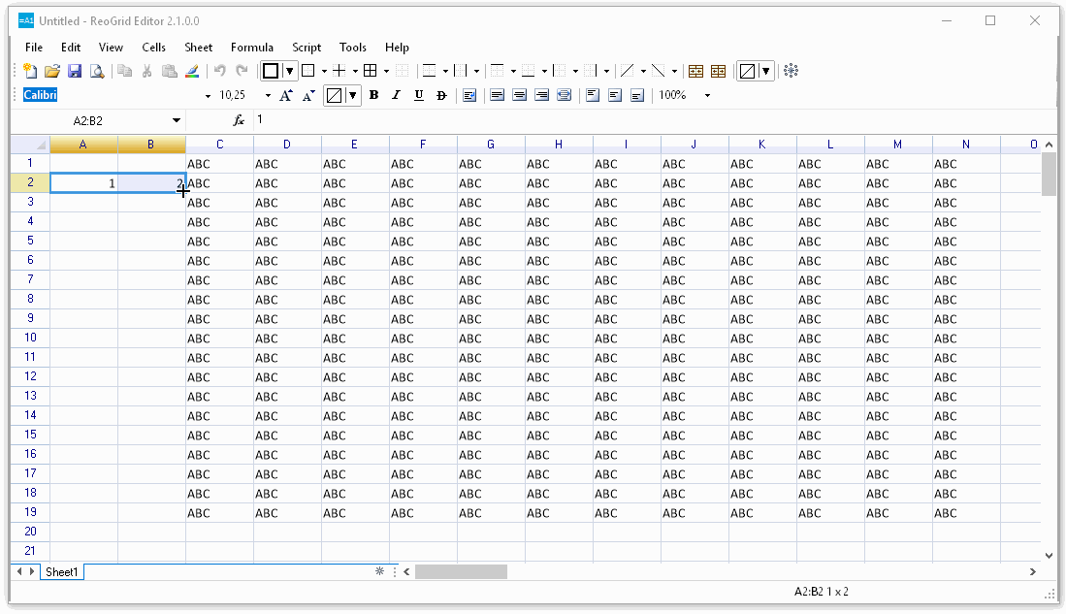This screenshot has height=614, width=1066.
Task: Click the select-all corner button
Action: coord(30,145)
